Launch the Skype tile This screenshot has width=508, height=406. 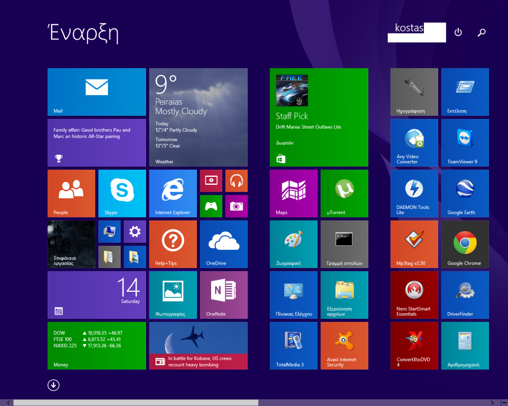pos(122,193)
